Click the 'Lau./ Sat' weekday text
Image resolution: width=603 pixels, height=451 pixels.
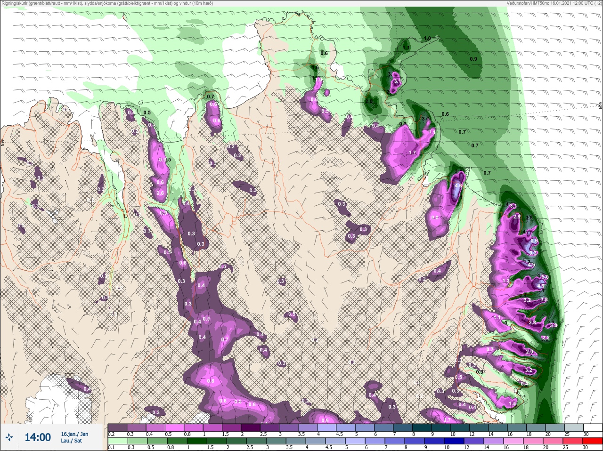pos(72,441)
